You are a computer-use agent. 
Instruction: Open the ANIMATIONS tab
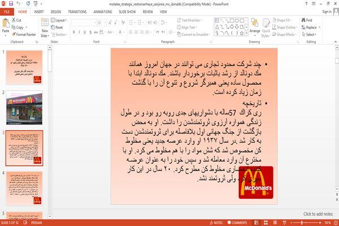(x=102, y=12)
